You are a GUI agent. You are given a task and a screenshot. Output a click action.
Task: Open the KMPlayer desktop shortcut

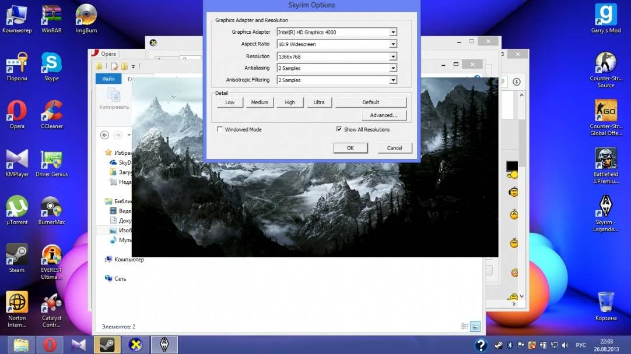[17, 162]
